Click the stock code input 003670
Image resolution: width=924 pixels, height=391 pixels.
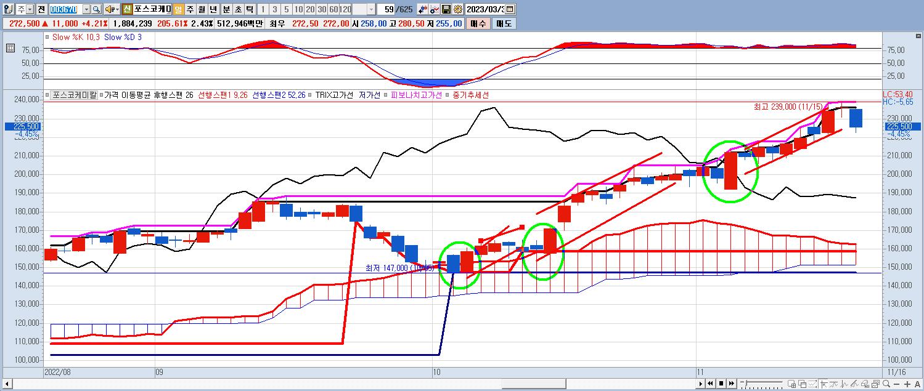coord(65,9)
